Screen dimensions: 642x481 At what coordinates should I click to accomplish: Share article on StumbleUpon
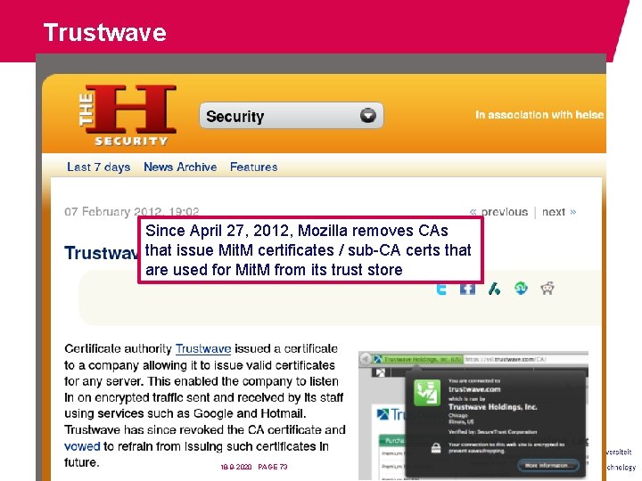(x=521, y=289)
